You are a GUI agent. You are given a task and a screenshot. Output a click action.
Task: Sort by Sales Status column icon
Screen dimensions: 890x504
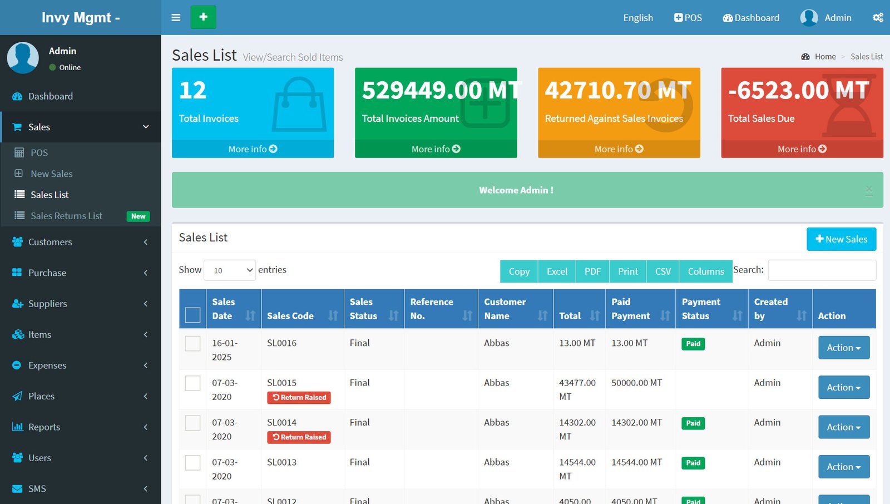pos(393,316)
